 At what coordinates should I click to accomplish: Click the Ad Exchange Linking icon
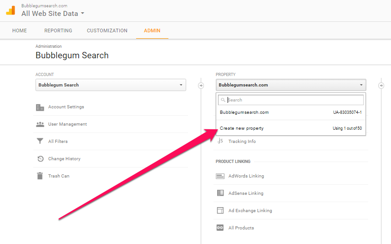tap(220, 210)
